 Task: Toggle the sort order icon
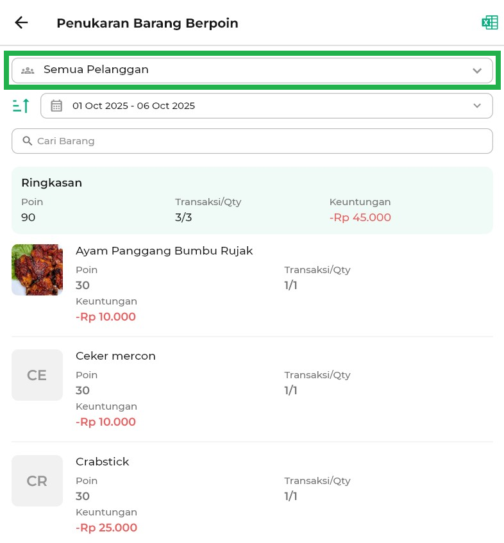21,106
